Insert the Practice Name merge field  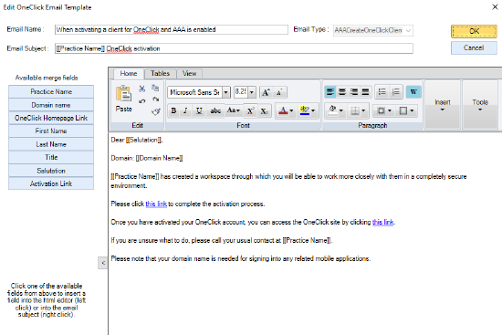[x=51, y=91]
